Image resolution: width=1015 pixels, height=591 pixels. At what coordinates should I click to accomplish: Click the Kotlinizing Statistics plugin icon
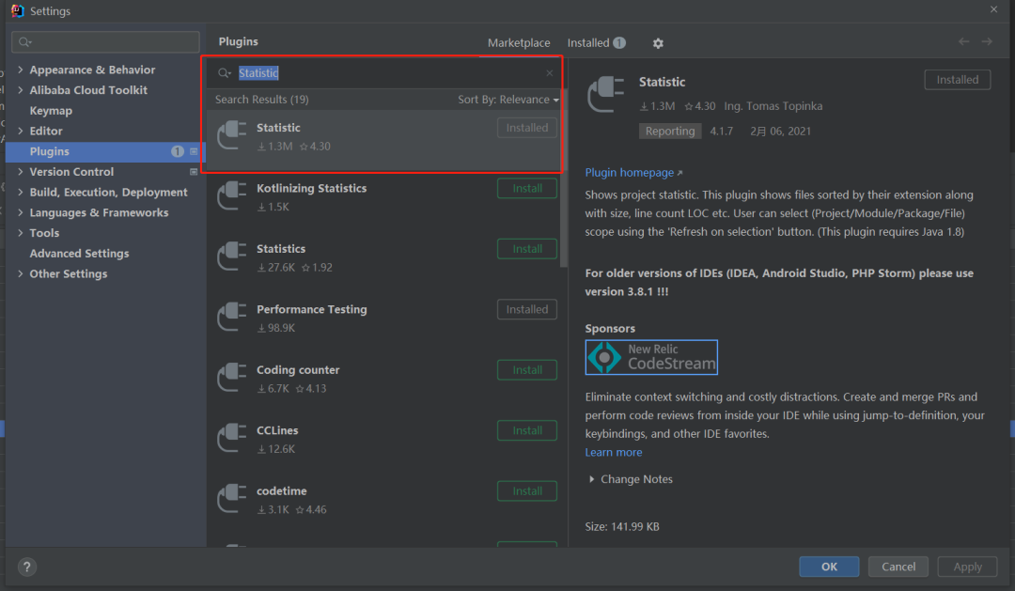232,196
